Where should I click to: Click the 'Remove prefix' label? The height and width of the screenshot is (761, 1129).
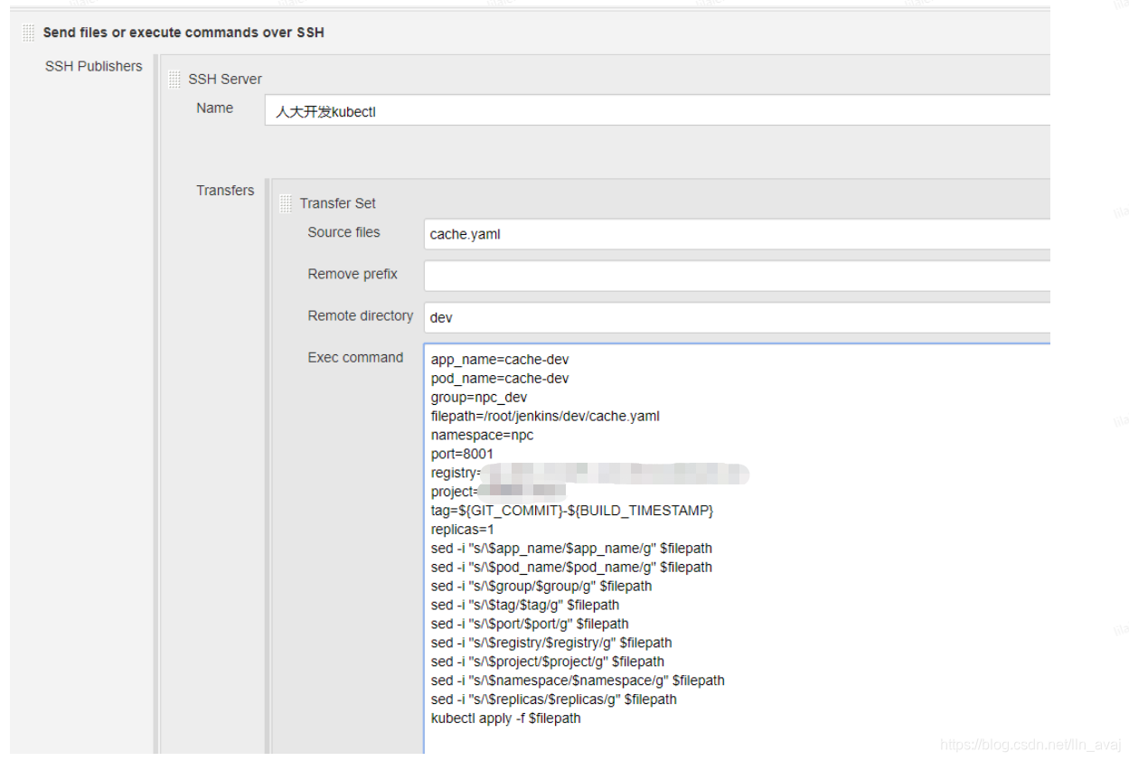353,274
